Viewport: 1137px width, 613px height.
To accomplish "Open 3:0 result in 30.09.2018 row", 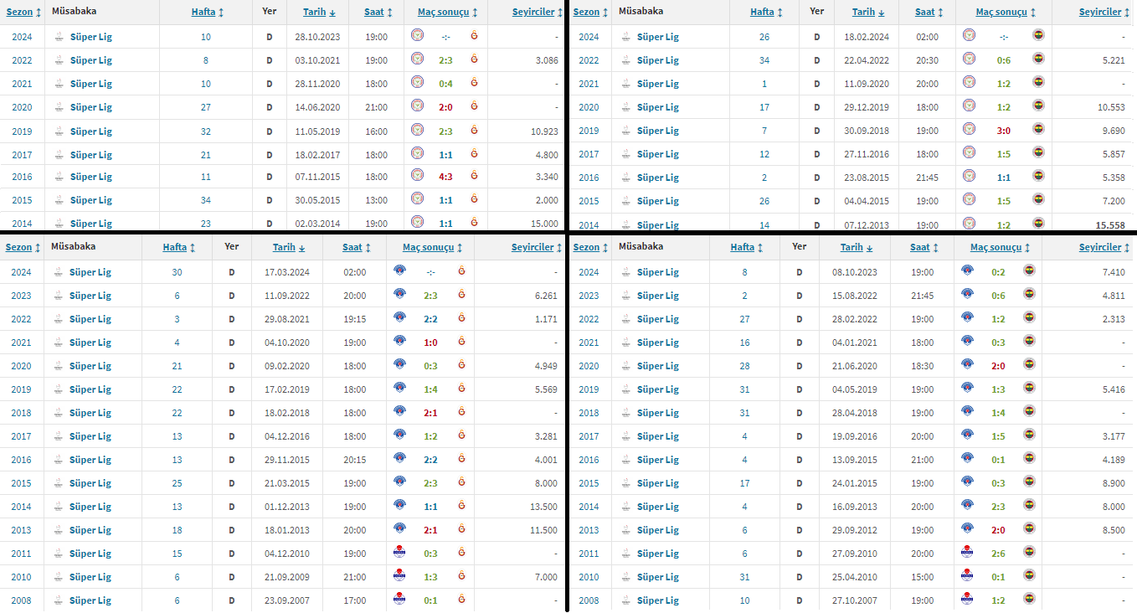I will click(x=1003, y=130).
